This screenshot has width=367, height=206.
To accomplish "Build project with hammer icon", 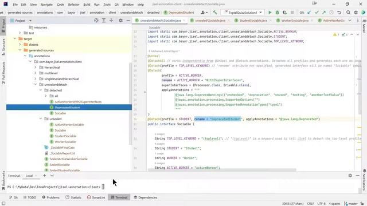I will (214, 13).
